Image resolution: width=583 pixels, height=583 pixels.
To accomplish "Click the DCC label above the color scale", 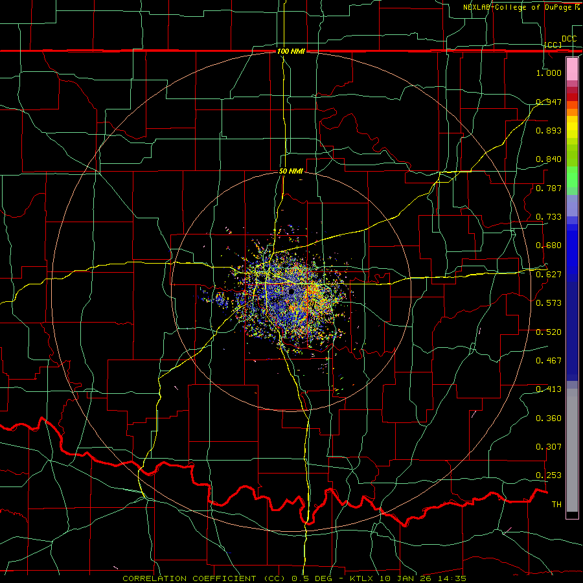I will click(569, 39).
